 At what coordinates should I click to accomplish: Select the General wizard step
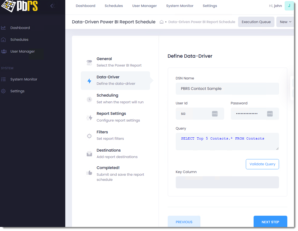115,62
